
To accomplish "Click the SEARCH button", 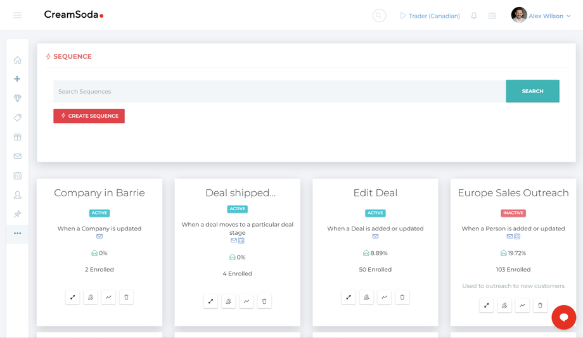I will [532, 91].
